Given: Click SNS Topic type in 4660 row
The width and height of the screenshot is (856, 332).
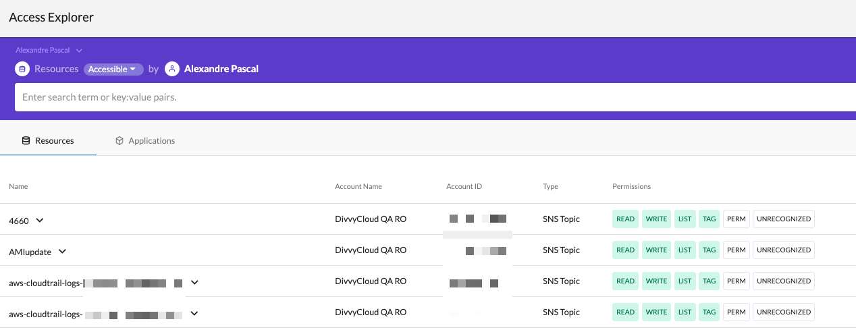Looking at the screenshot, I should (x=561, y=219).
